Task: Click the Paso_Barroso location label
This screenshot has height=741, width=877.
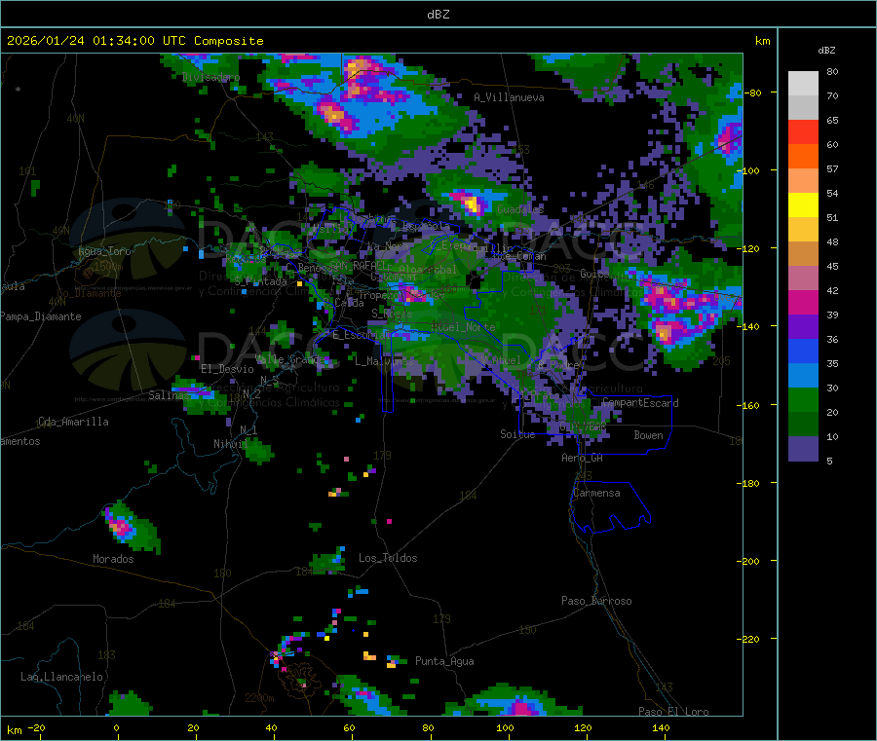Action: [x=596, y=601]
